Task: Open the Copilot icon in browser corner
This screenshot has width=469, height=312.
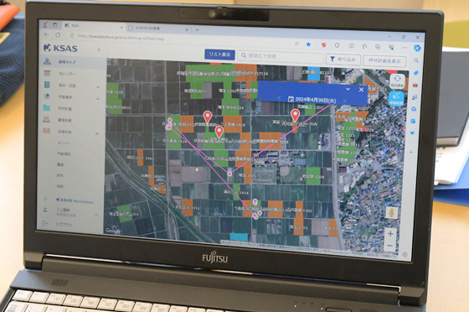Action: point(417,48)
